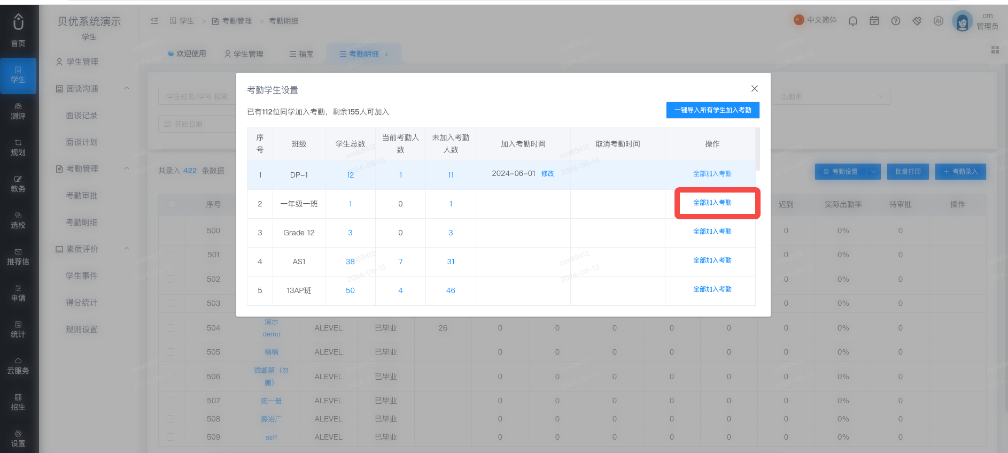
Task: Open the AI assistant icon in header
Action: click(x=939, y=21)
